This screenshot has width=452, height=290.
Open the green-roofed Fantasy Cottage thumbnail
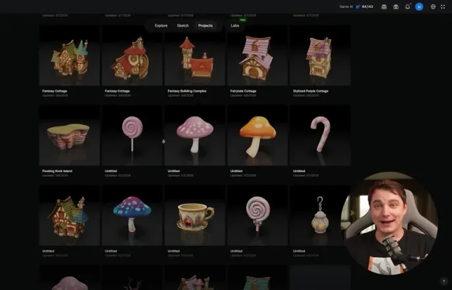[69, 55]
